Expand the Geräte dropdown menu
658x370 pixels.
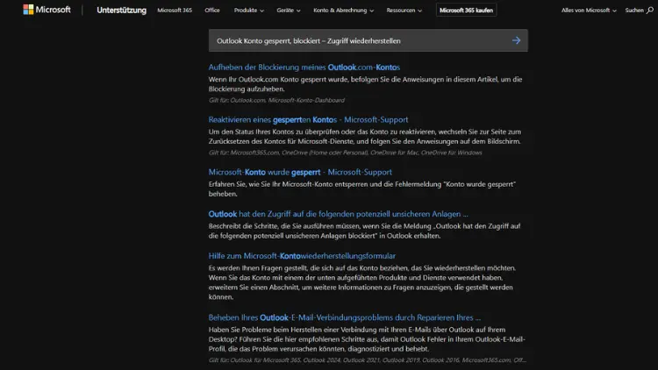[x=289, y=10]
